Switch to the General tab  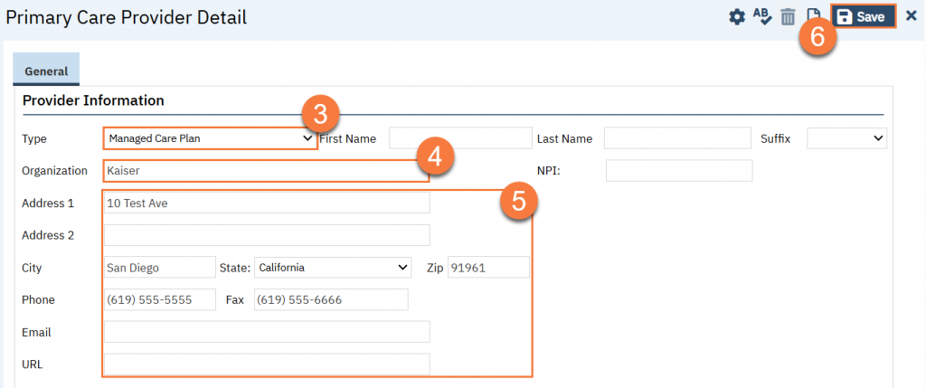tap(46, 71)
